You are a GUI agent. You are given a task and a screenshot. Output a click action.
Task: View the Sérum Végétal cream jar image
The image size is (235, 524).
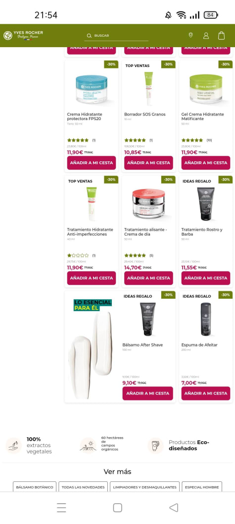tap(148, 203)
